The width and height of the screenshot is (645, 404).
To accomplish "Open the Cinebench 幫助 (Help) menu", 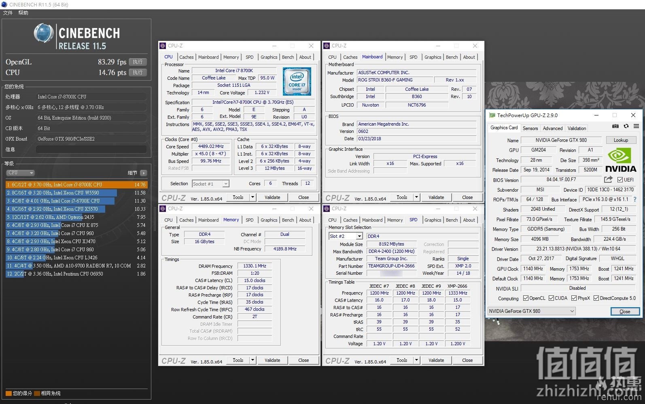I will tap(23, 13).
